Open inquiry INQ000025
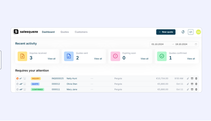This screenshot has width=211, height=121. (x=58, y=79)
